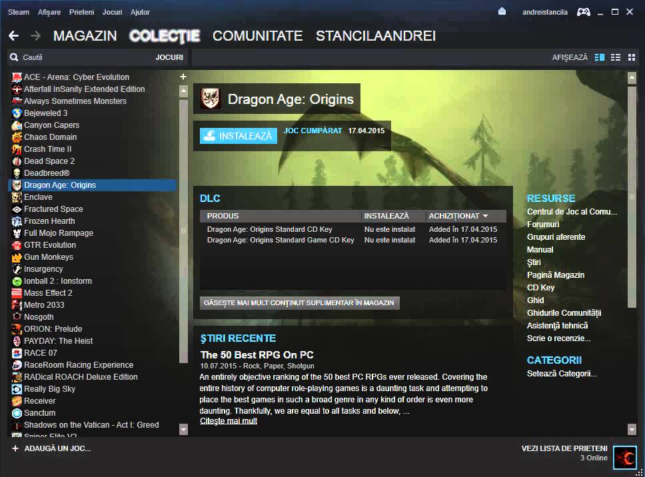Click game list scroll down arrow

tap(183, 429)
